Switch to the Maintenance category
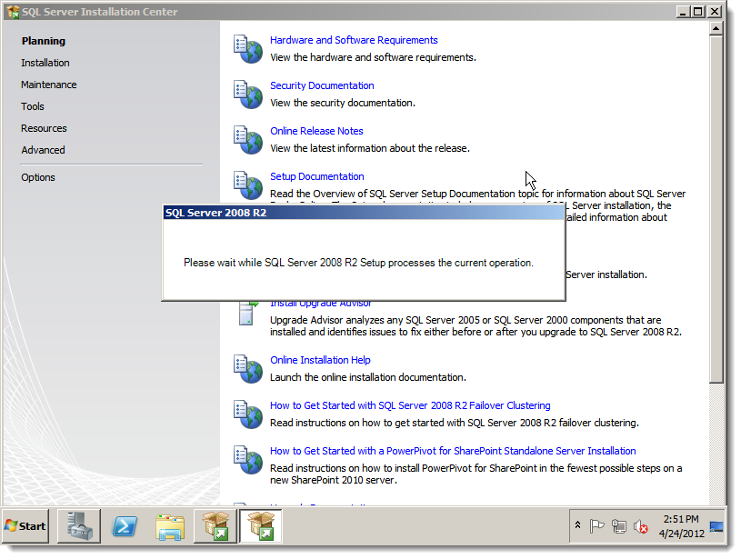The height and width of the screenshot is (559, 741). coord(49,85)
